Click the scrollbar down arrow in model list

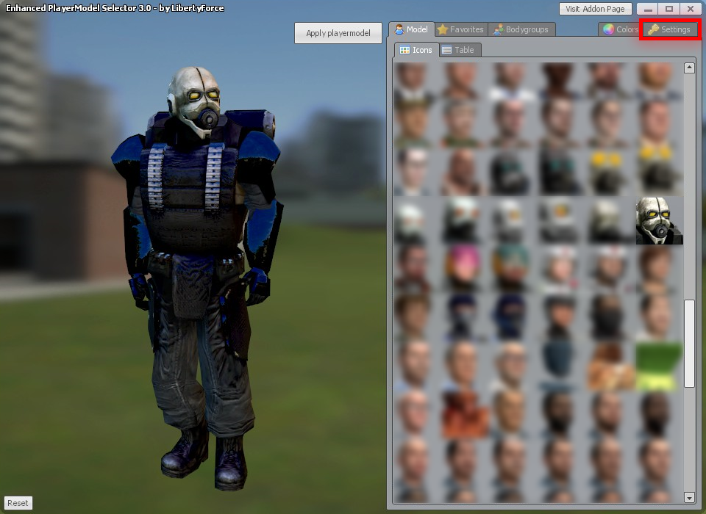point(689,497)
